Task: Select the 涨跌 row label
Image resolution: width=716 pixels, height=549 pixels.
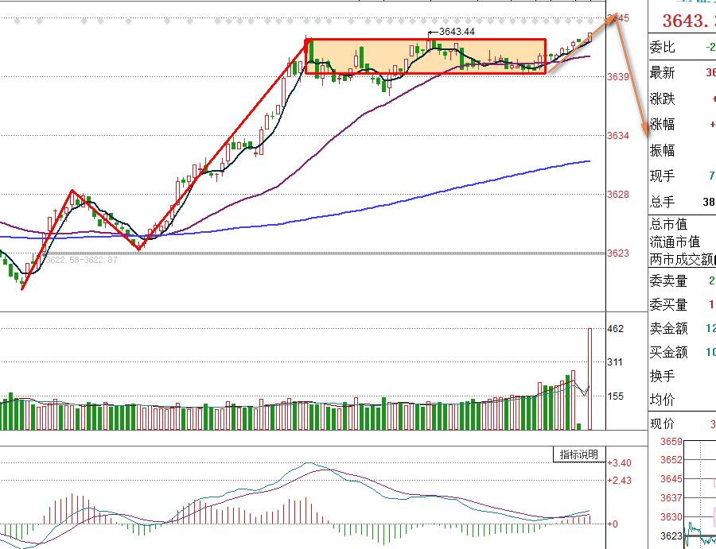Action: [662, 99]
